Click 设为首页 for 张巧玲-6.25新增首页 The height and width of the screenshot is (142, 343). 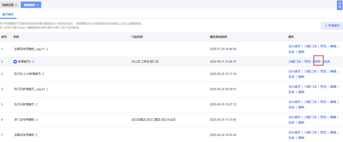pos(294,71)
